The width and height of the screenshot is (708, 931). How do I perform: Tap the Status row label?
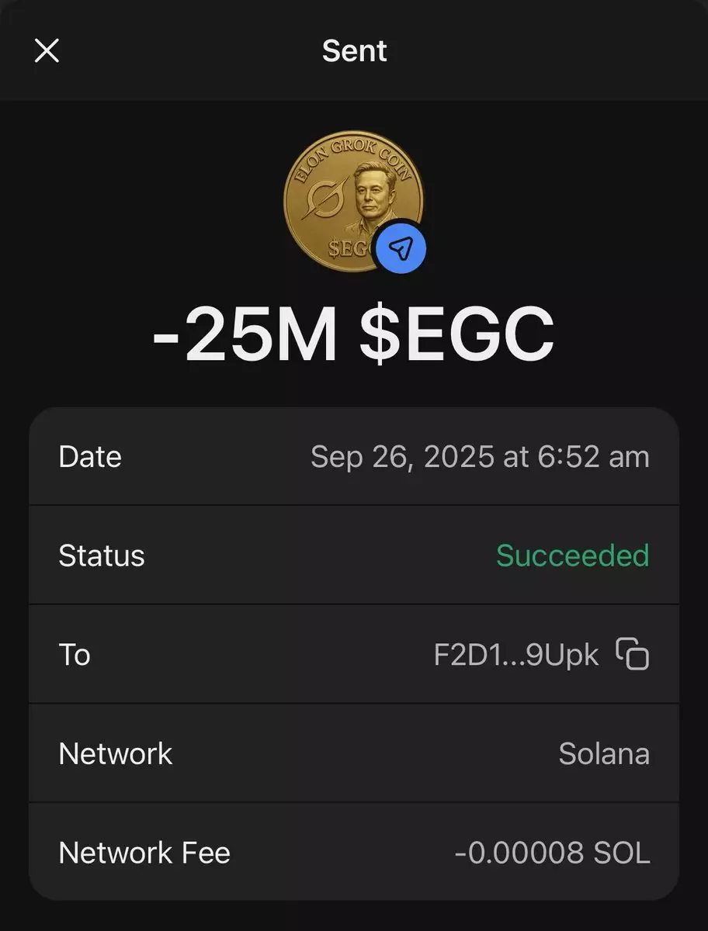pyautogui.click(x=102, y=555)
